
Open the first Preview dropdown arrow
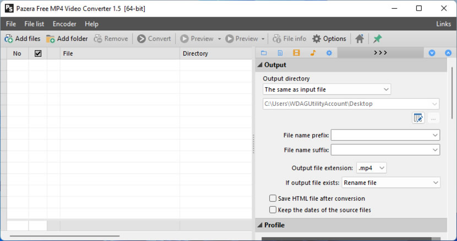click(219, 39)
